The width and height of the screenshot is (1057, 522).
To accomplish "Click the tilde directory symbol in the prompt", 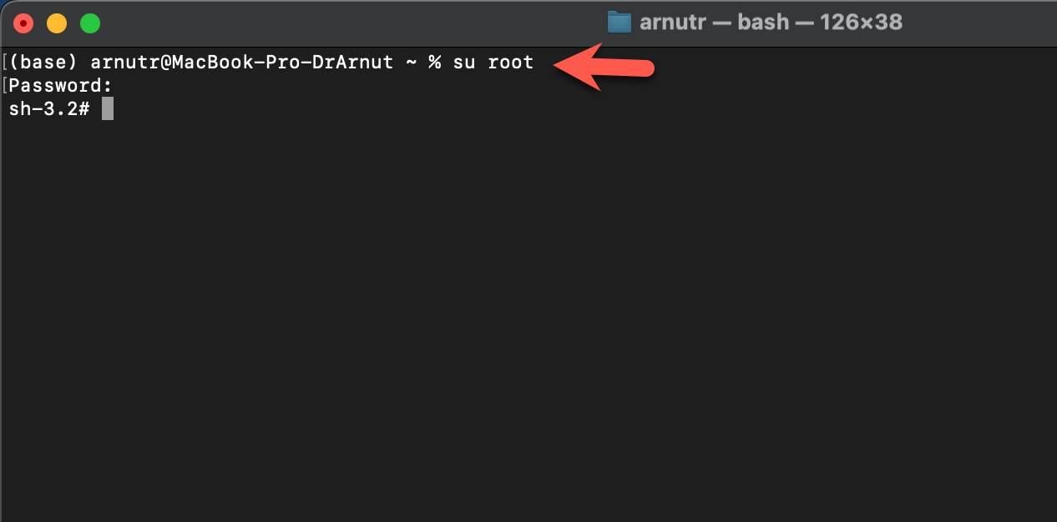I will (411, 63).
